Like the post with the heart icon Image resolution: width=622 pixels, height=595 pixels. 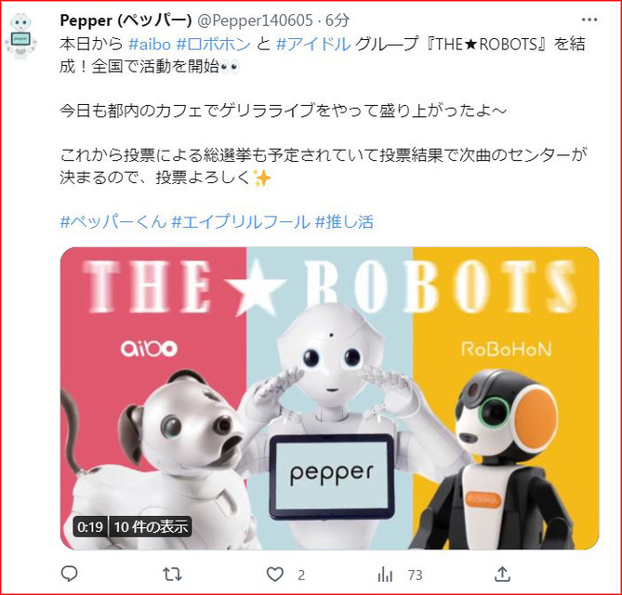coord(275,574)
